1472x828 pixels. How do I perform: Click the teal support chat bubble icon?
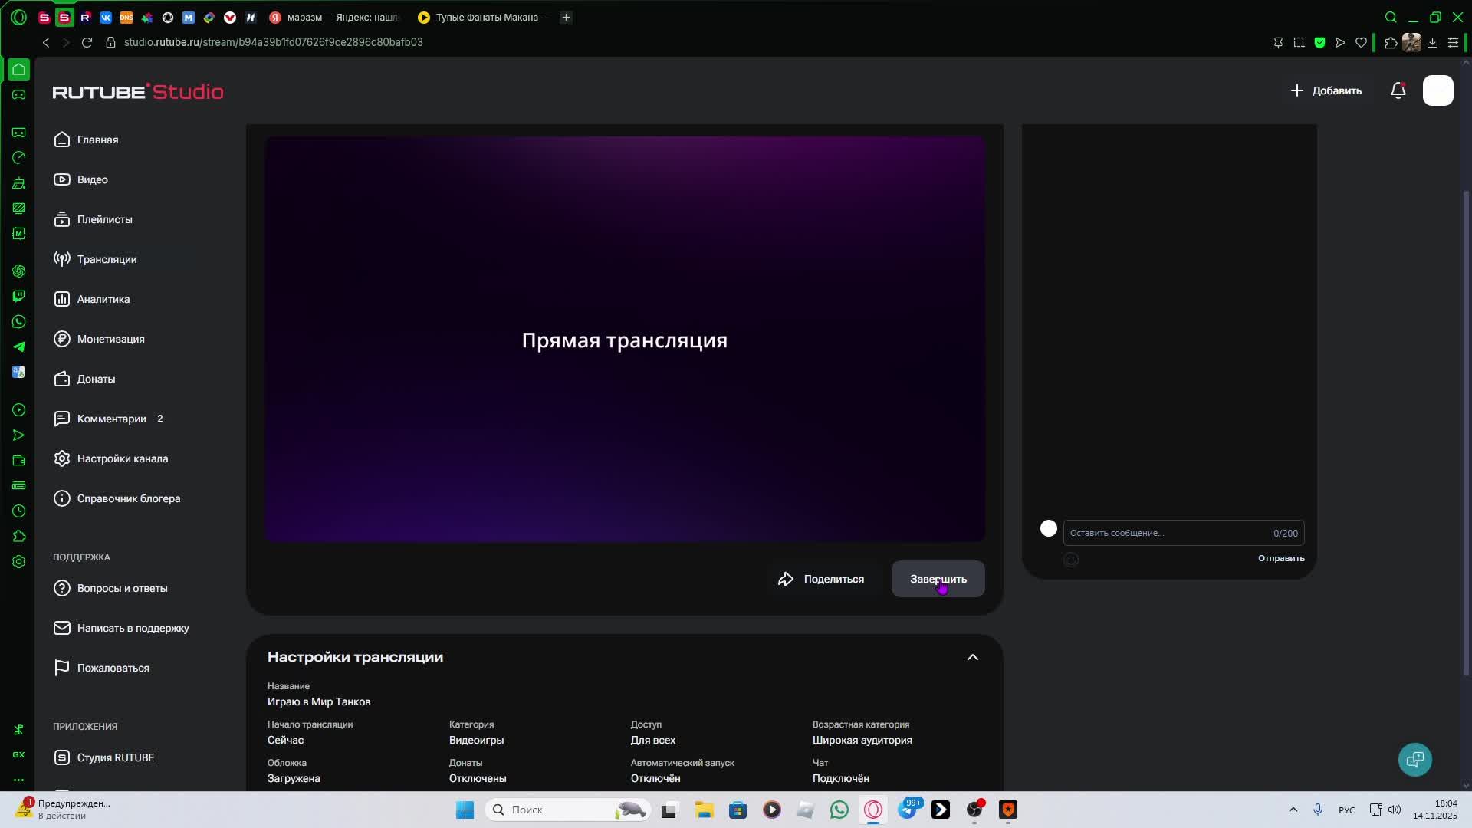[x=1414, y=759]
